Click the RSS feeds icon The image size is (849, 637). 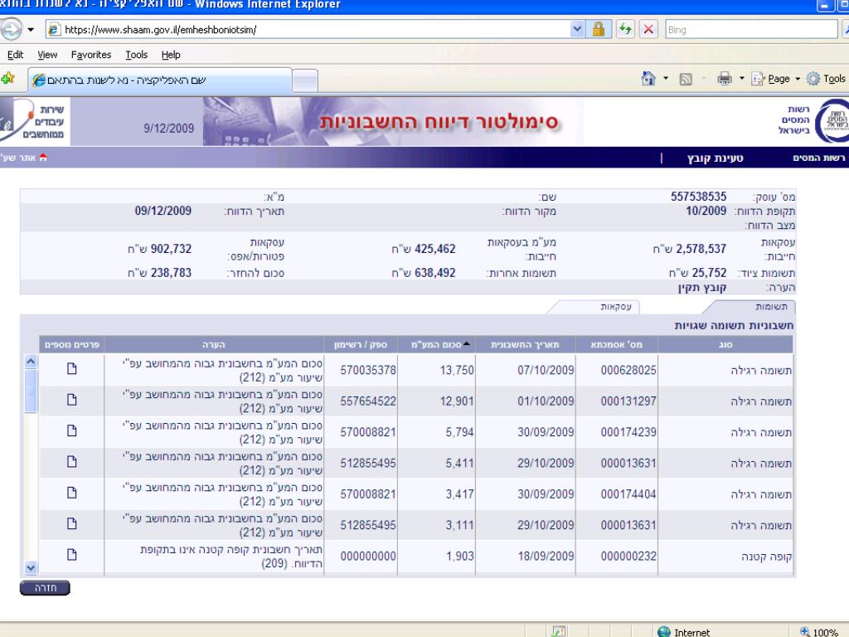point(686,79)
